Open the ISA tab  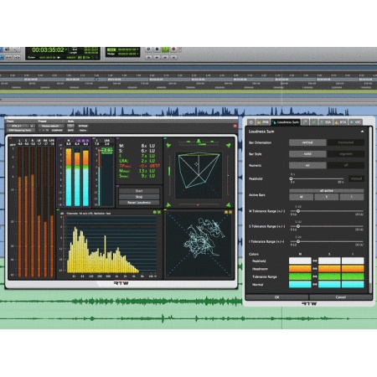pyautogui.click(x=325, y=122)
